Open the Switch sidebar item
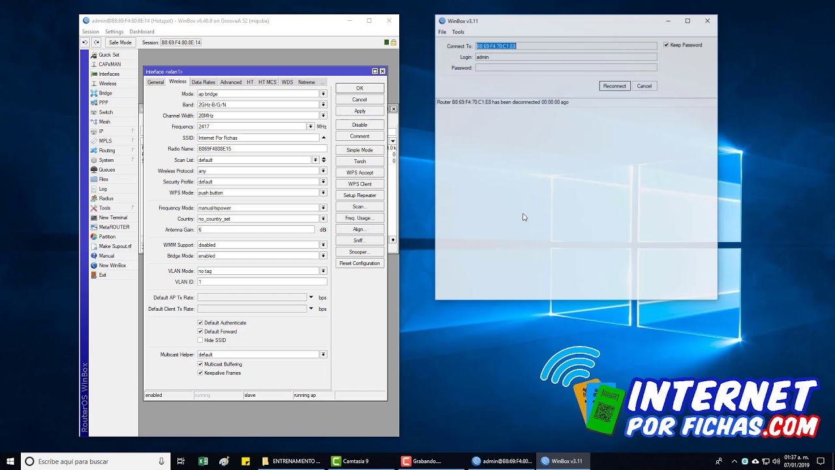This screenshot has width=835, height=470. (106, 112)
